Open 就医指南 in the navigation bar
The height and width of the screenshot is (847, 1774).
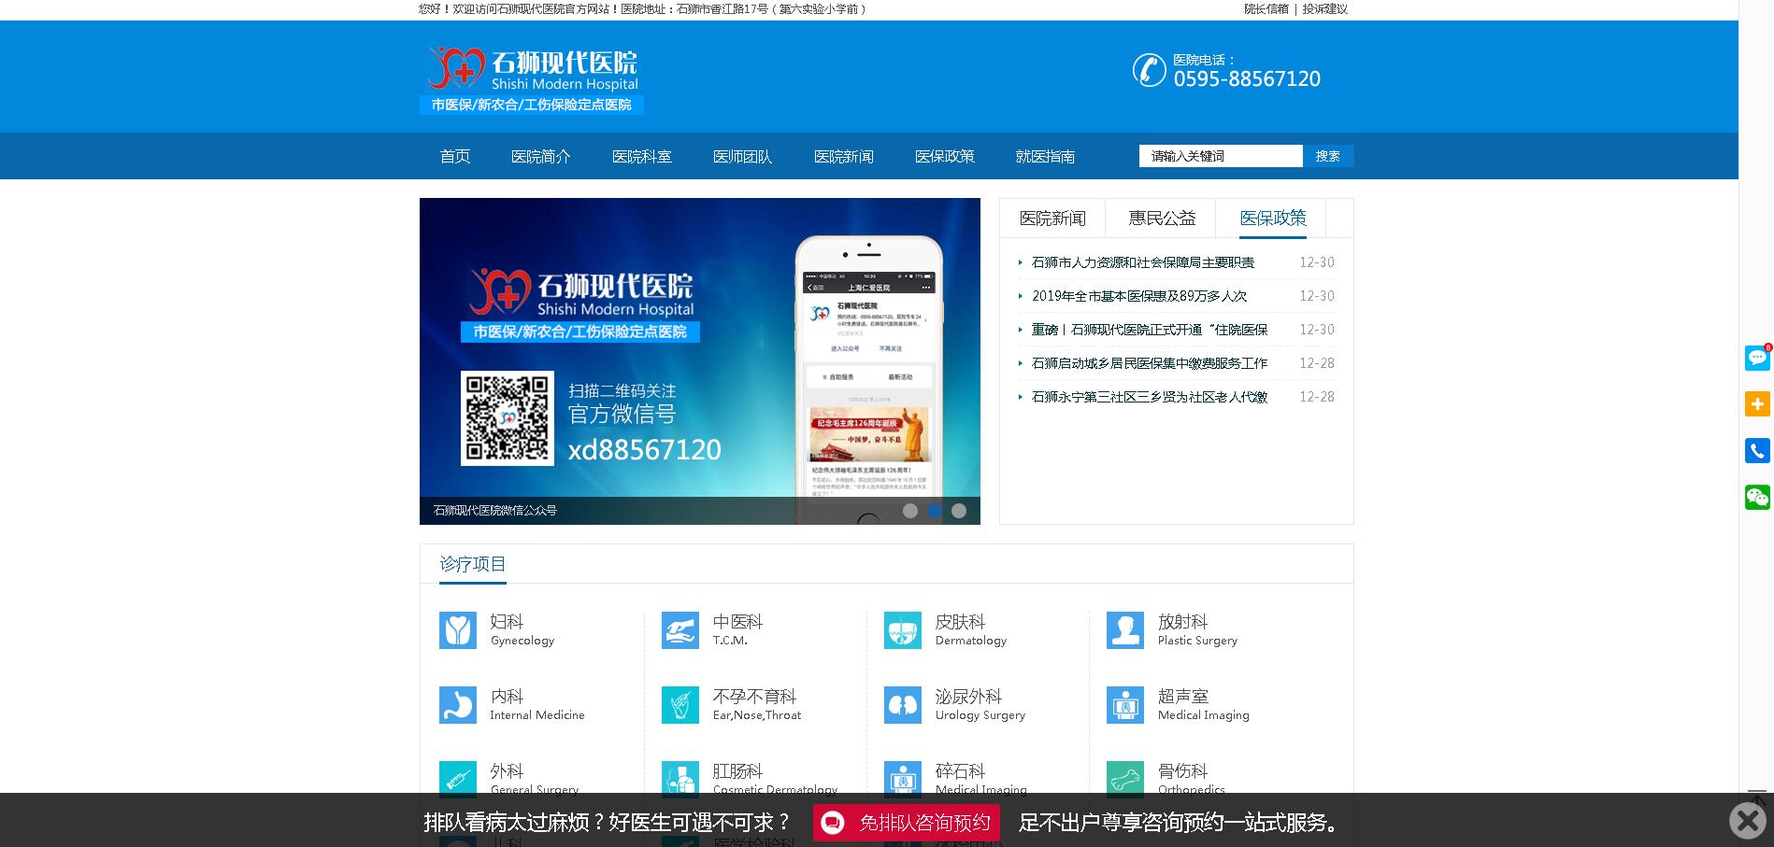point(1045,157)
